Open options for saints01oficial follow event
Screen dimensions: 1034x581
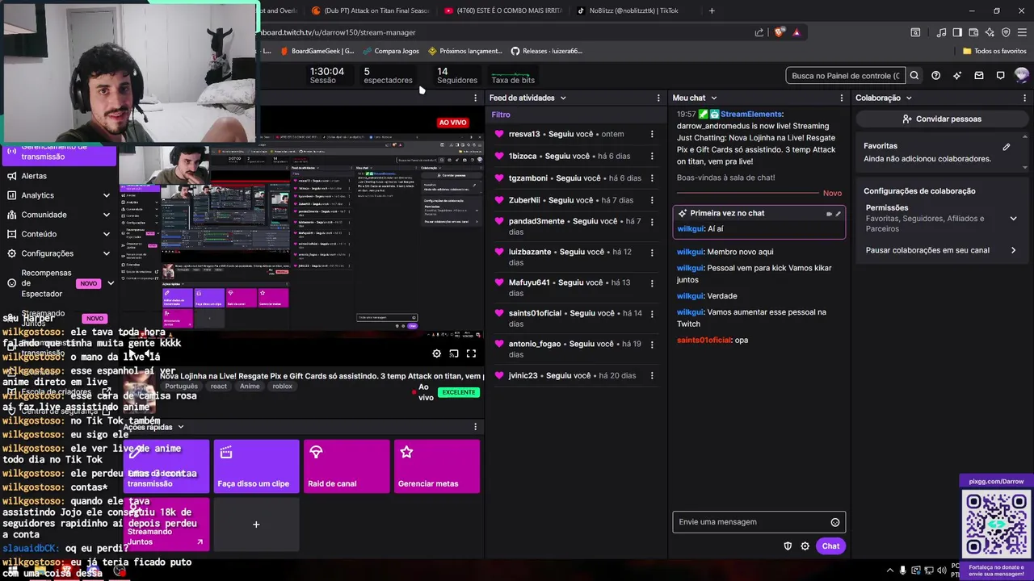pos(652,313)
